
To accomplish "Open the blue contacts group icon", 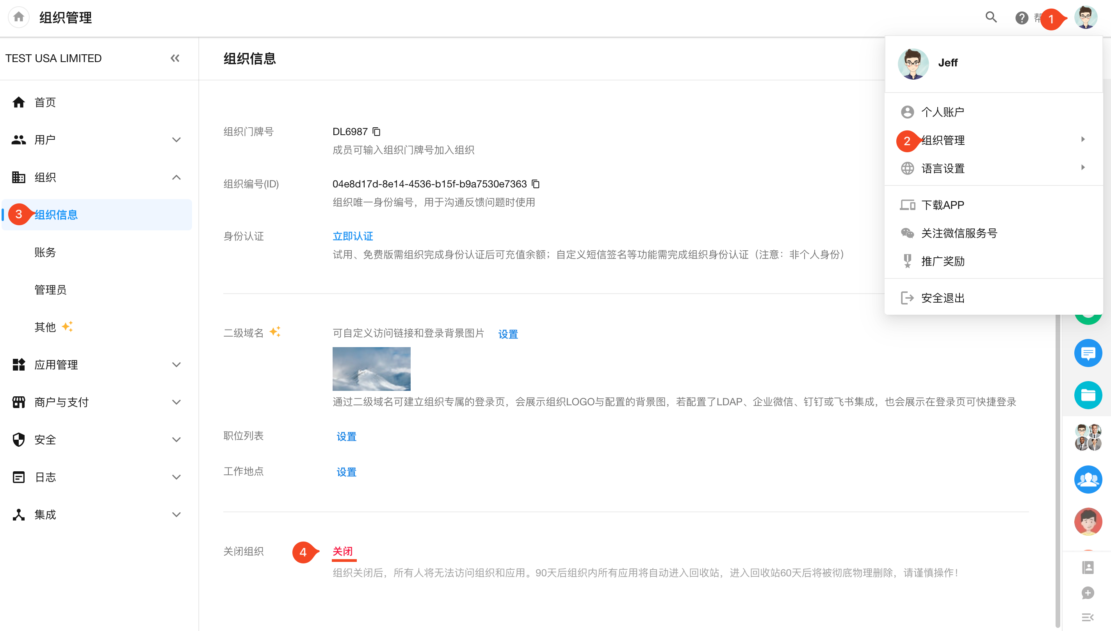I will [1088, 479].
